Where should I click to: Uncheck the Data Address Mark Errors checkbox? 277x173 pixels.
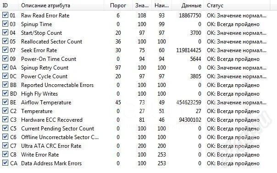coord(5,163)
